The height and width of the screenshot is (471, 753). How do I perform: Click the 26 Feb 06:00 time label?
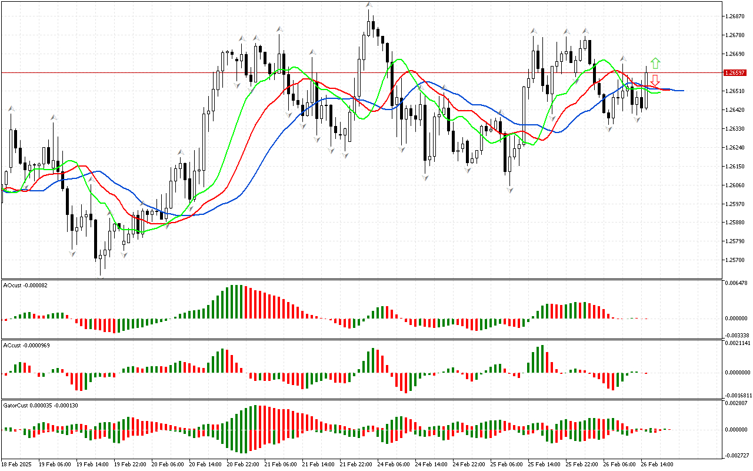pos(619,464)
